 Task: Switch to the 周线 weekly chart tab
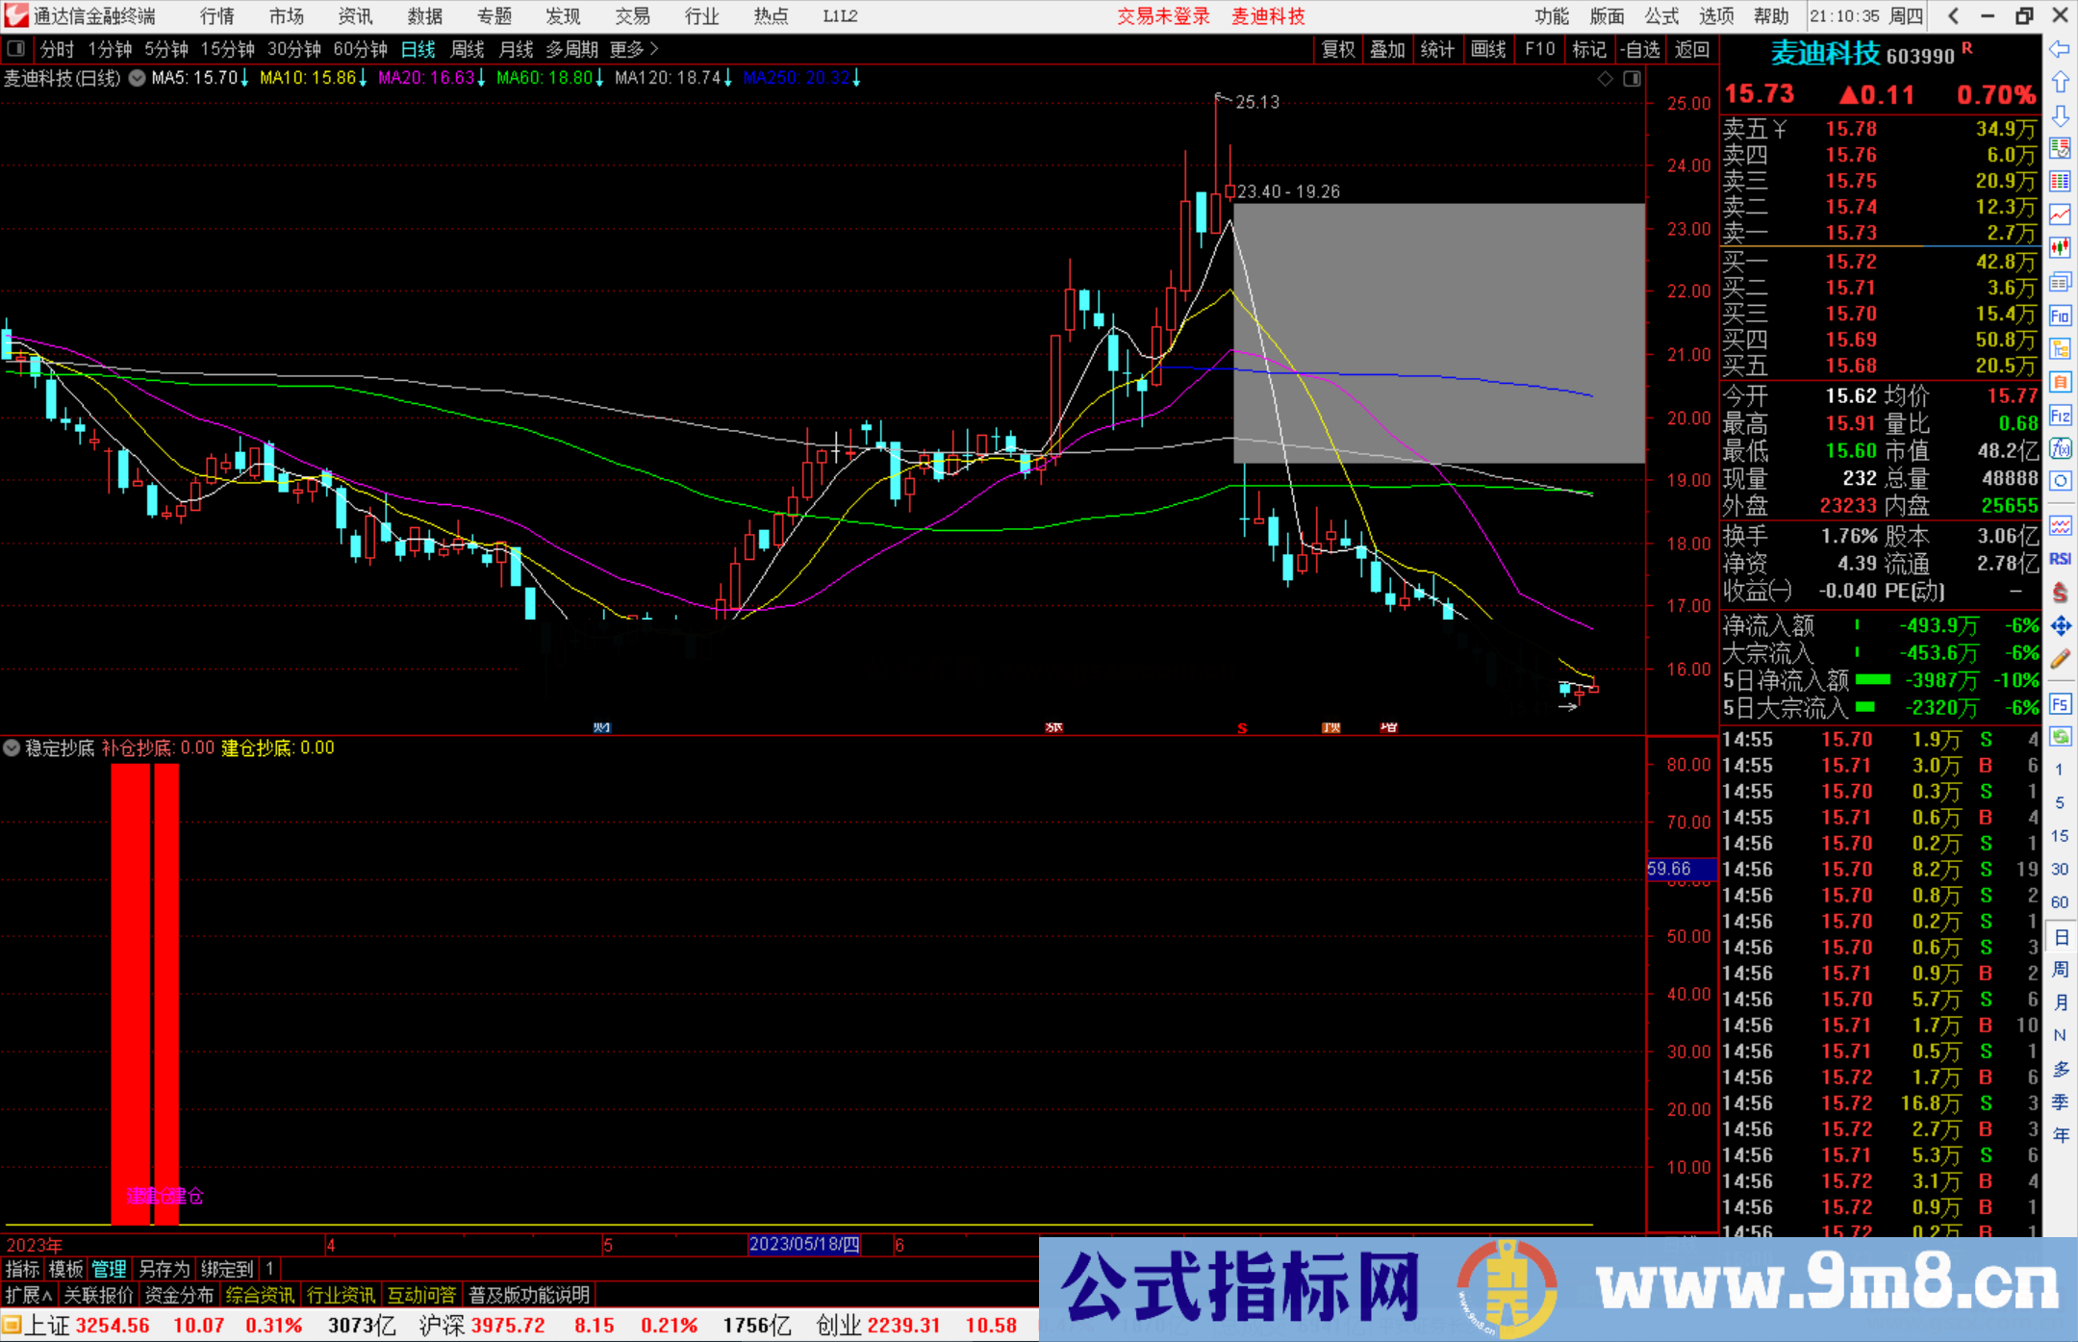[x=467, y=49]
